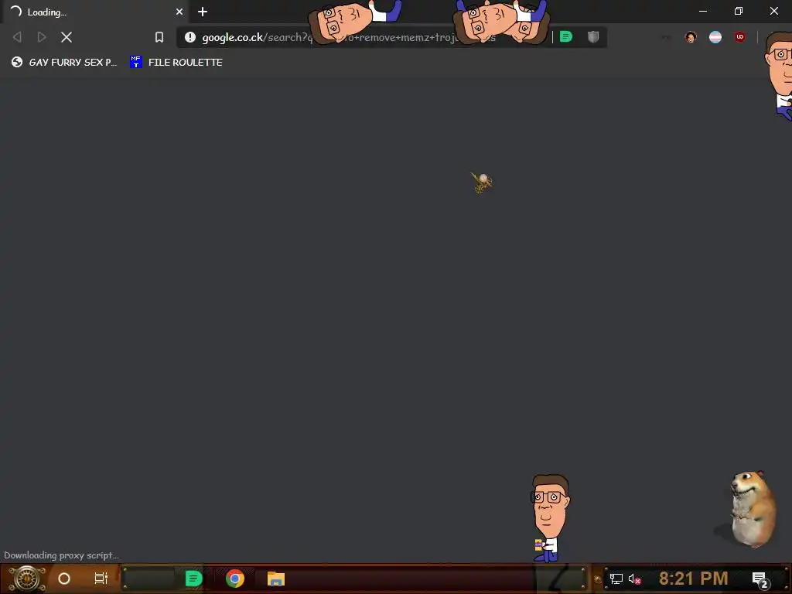This screenshot has height=594, width=792.
Task: View site security info icon
Action: tap(190, 37)
